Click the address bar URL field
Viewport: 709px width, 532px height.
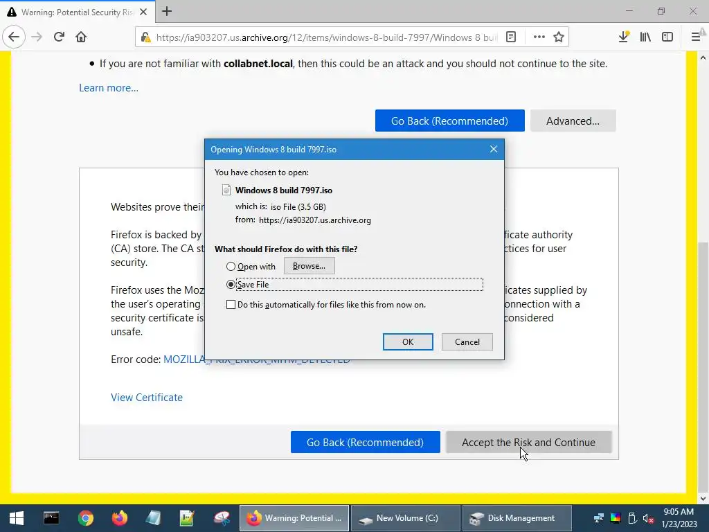click(325, 37)
